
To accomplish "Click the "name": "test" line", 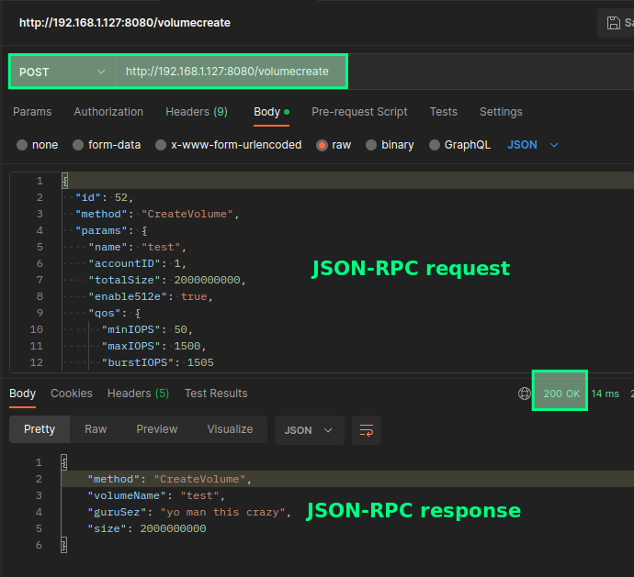I will [x=138, y=247].
